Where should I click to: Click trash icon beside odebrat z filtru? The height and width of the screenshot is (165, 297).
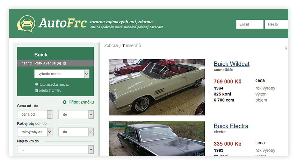(37, 91)
